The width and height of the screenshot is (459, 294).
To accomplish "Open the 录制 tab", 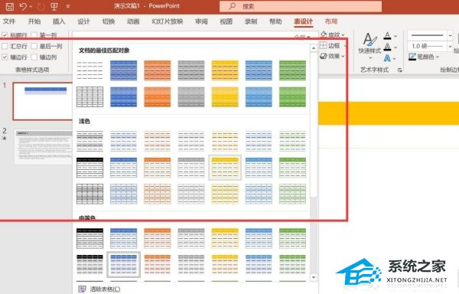I will (251, 21).
